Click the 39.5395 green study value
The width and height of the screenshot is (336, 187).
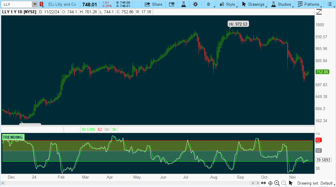[88, 129]
